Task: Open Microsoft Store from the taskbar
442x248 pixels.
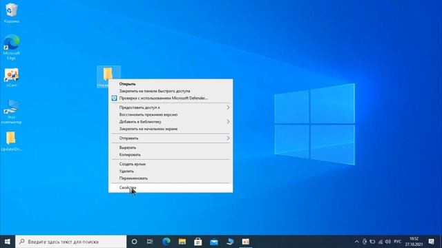Action: click(198, 242)
